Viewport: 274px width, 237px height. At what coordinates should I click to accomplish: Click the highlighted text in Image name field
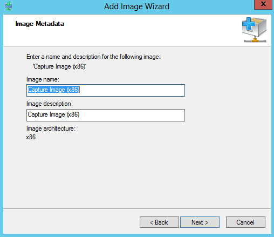[53, 90]
